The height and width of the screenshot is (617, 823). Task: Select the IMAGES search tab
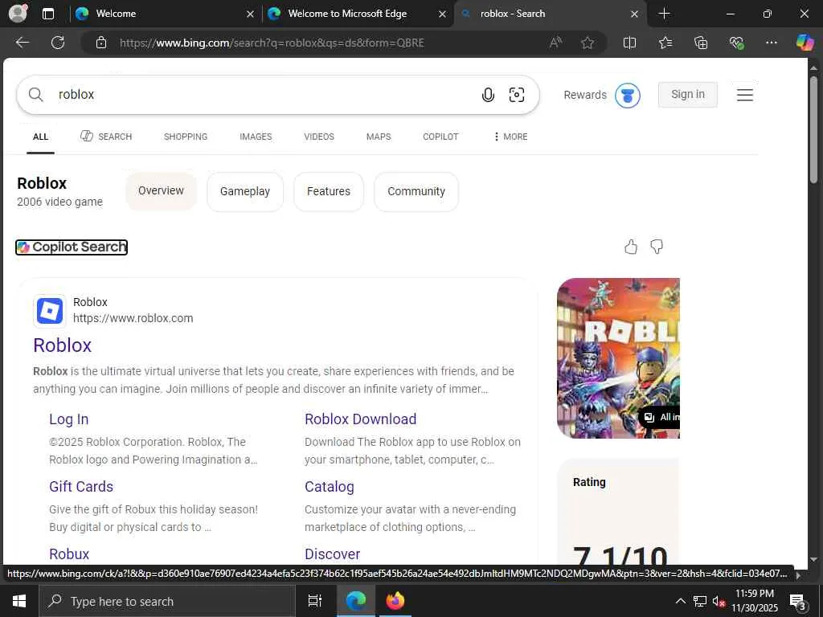(256, 137)
